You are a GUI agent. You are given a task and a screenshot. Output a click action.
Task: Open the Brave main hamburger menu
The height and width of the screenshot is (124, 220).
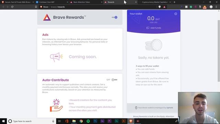[216, 7]
